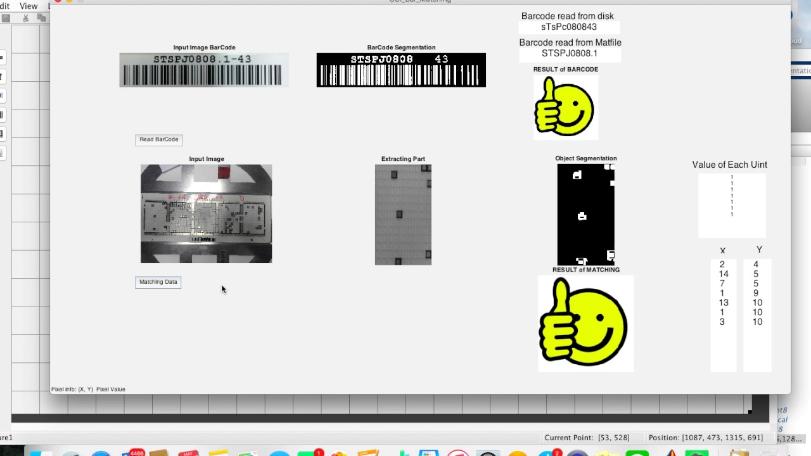This screenshot has height=456, width=811.
Task: Click the Read BarCode button
Action: pos(159,140)
